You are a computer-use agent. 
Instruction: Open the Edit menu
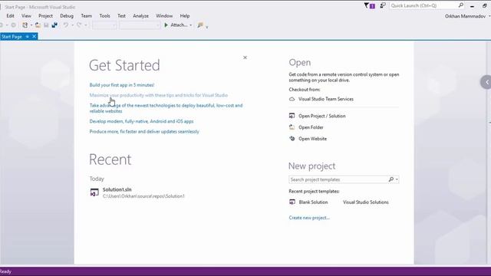(x=10, y=15)
